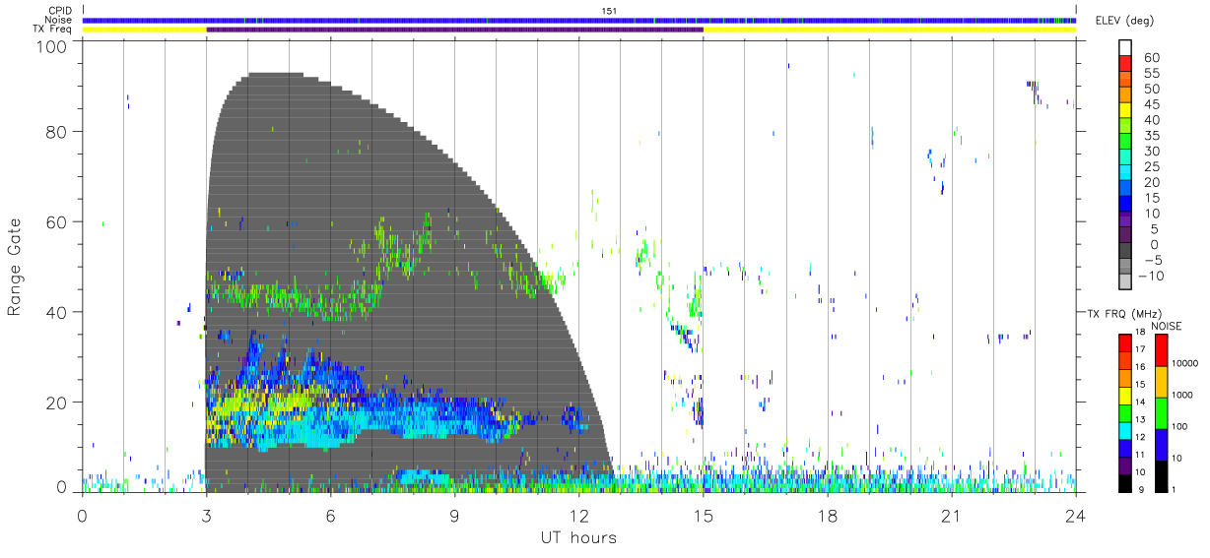Click the 18 tick on the UT hours axis
The width and height of the screenshot is (1210, 558).
coord(828,515)
